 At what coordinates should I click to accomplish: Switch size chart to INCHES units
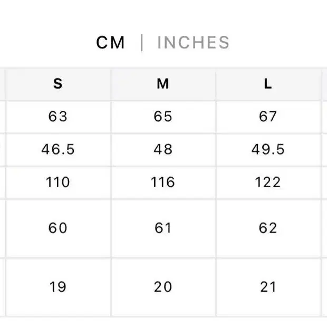pyautogui.click(x=193, y=43)
